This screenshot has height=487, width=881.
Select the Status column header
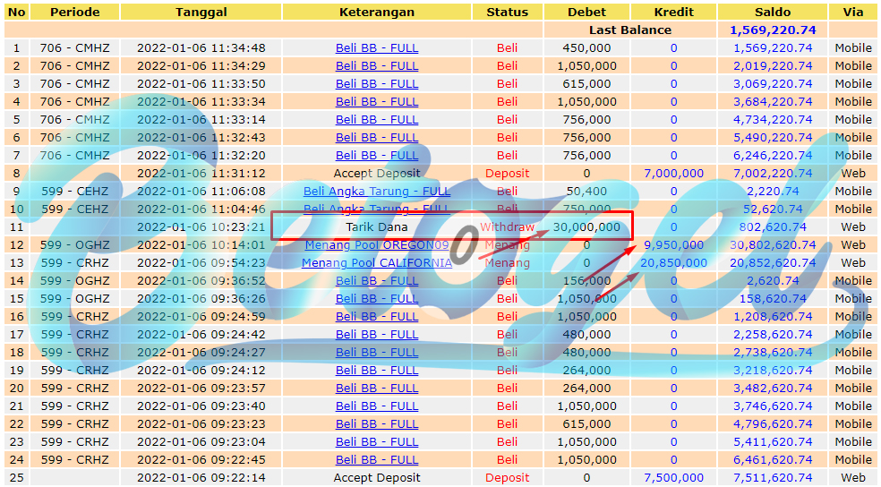[x=508, y=12]
